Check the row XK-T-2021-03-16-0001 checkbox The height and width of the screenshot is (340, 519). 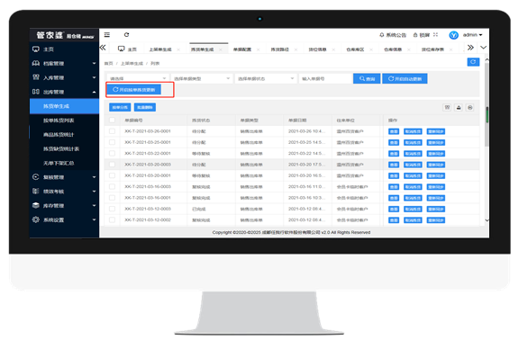point(113,198)
